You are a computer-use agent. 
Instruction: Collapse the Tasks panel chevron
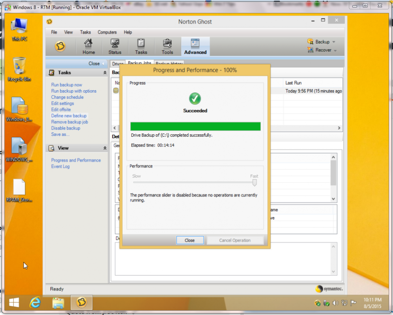point(105,72)
